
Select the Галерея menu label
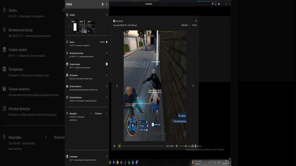tap(72, 15)
